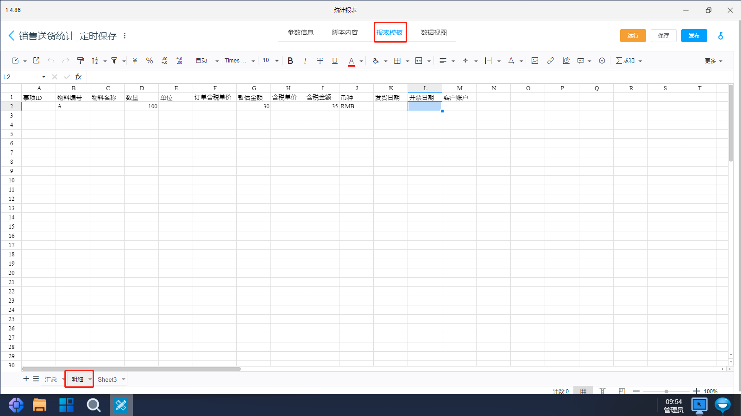Click the blue 发布 button
741x416 pixels.
point(694,36)
